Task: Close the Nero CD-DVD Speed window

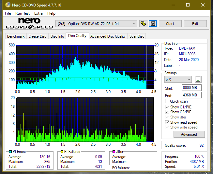Action: [203, 5]
